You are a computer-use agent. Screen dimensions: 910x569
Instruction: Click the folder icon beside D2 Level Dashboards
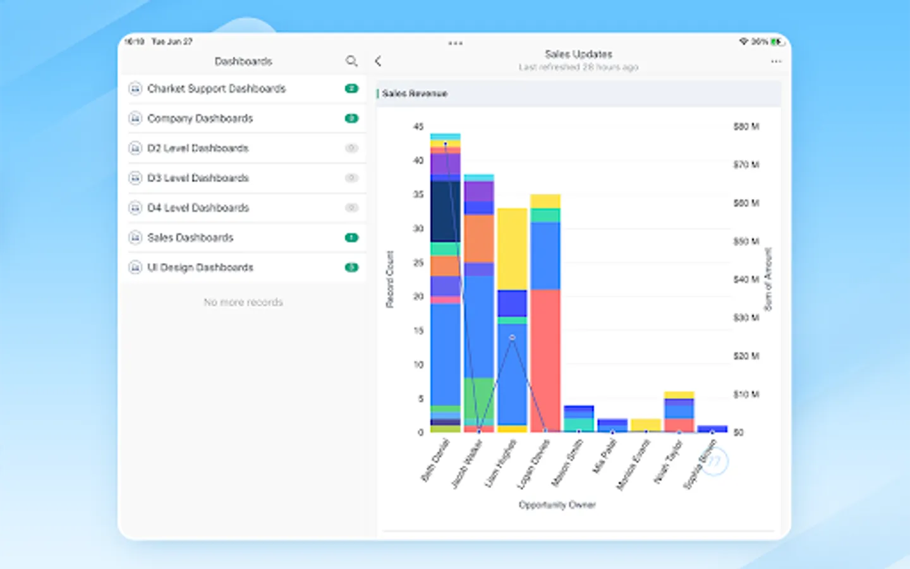click(x=135, y=148)
